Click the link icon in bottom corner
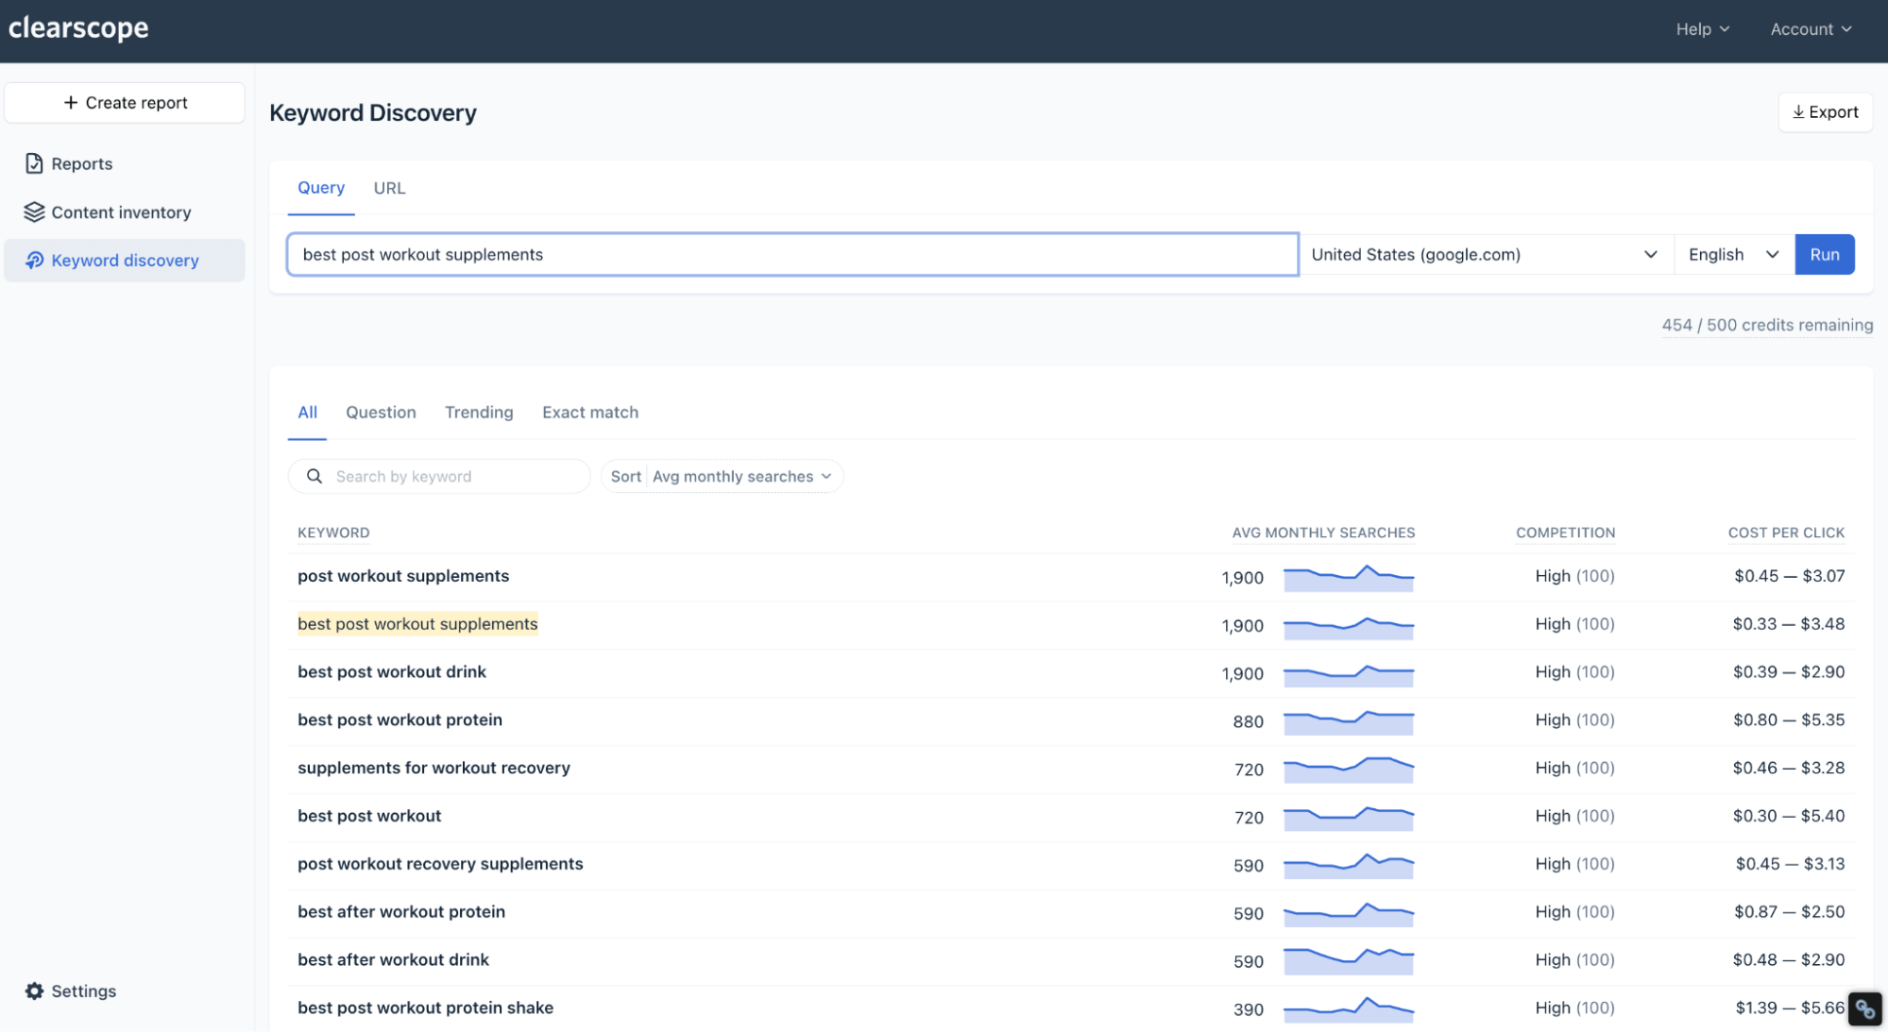 (1864, 1009)
